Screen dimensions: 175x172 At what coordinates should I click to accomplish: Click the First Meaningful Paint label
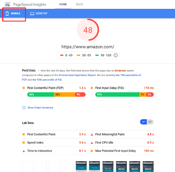110,134
